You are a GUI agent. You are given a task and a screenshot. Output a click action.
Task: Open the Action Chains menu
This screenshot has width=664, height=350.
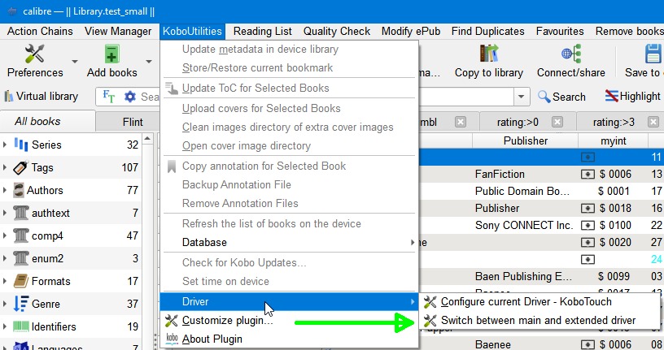[40, 32]
